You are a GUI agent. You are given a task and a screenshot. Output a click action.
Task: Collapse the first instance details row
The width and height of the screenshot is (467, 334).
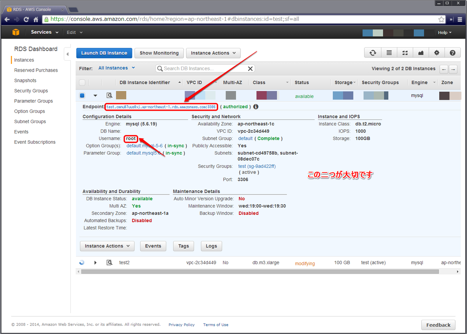[95, 96]
